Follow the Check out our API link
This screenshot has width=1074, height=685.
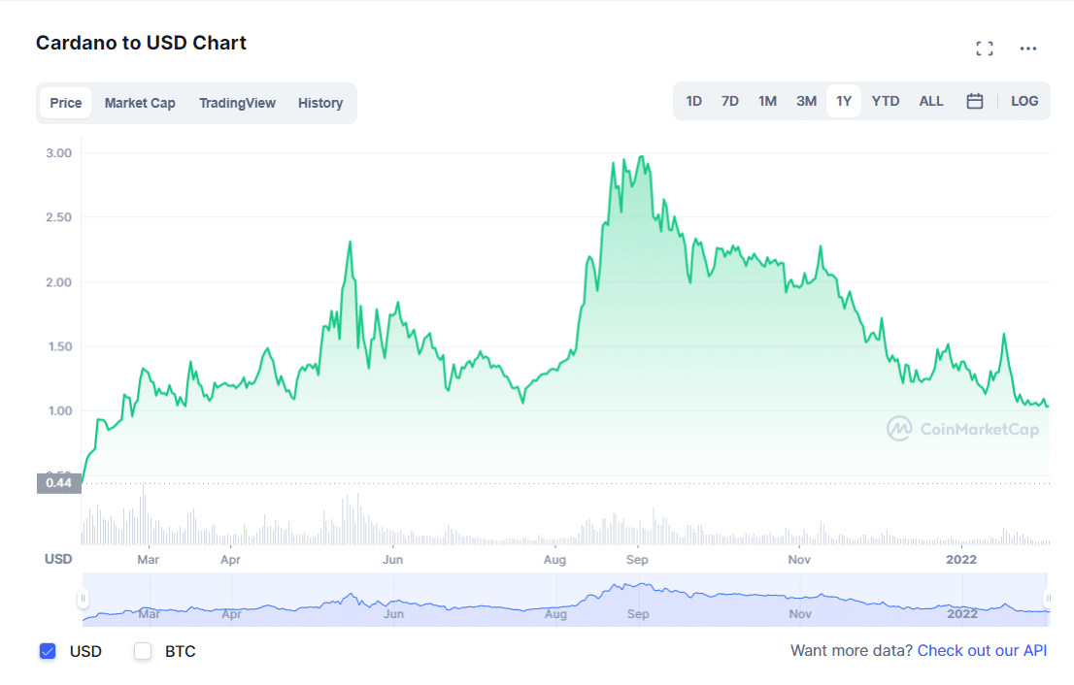pos(982,650)
